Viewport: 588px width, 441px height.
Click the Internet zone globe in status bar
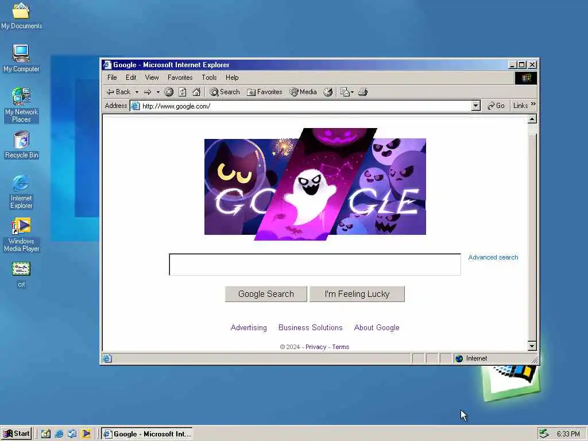459,358
